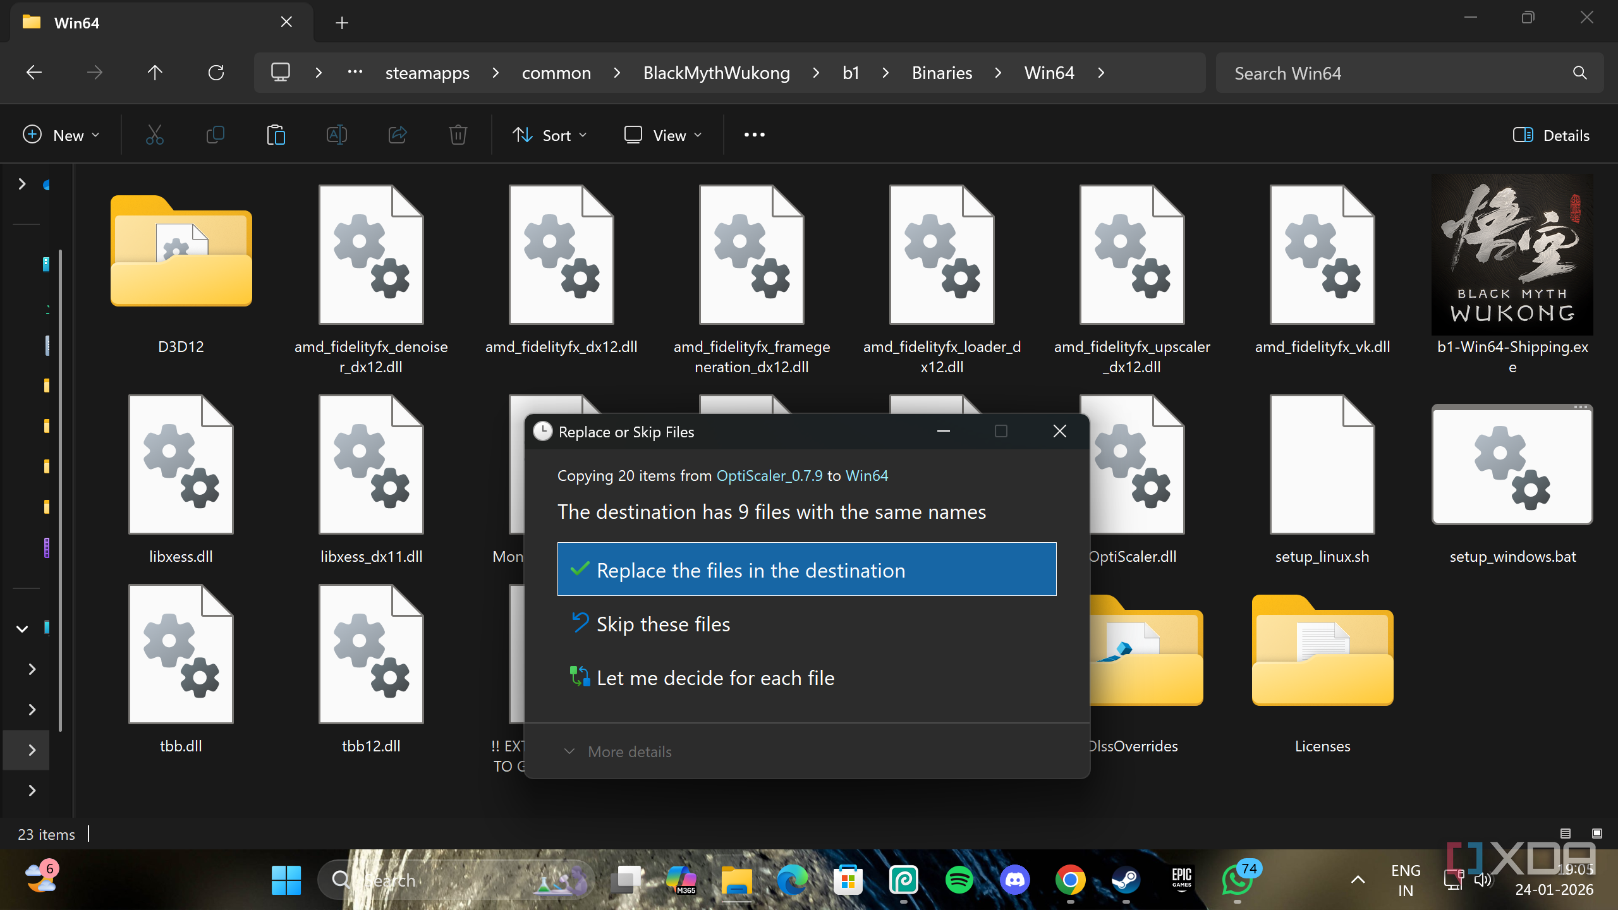Click the navigation pane scrollbar
The height and width of the screenshot is (910, 1618).
(x=61, y=490)
